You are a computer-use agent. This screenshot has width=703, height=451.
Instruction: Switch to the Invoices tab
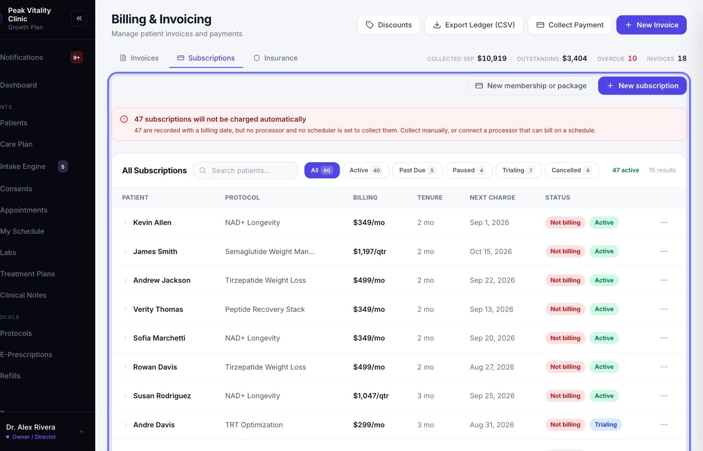[139, 58]
